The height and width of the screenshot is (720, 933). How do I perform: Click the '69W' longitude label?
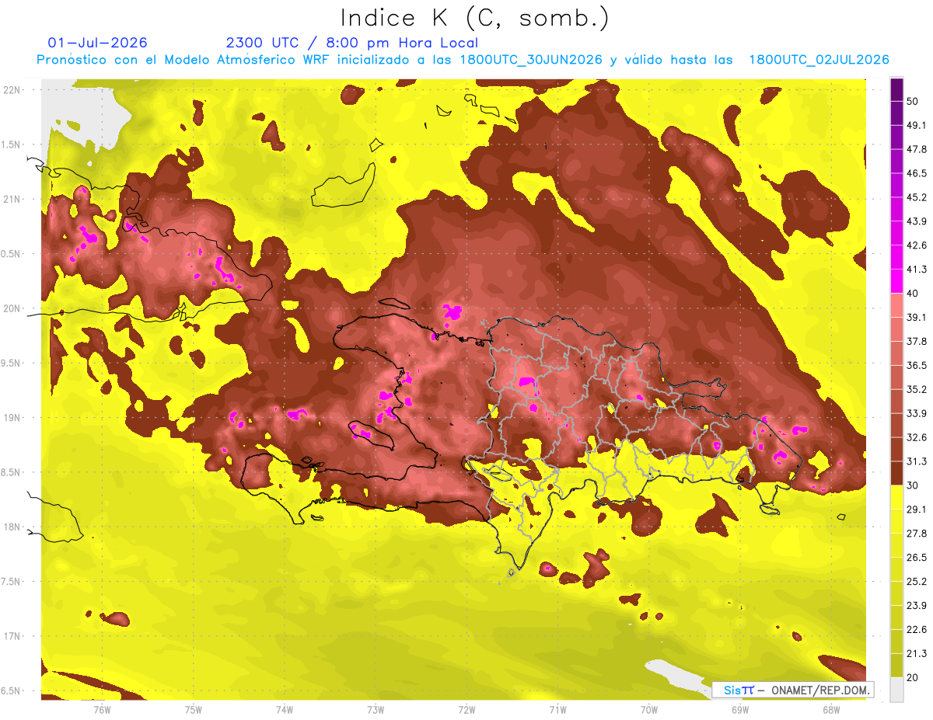pyautogui.click(x=740, y=709)
